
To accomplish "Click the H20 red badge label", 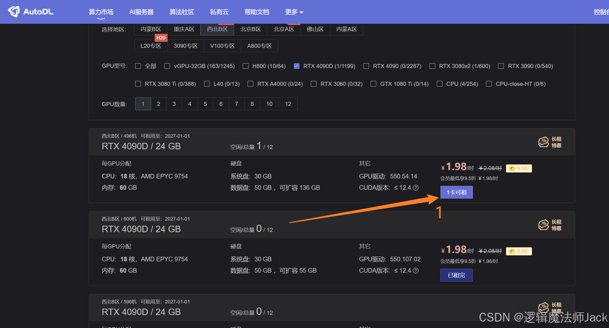I will 161,38.
